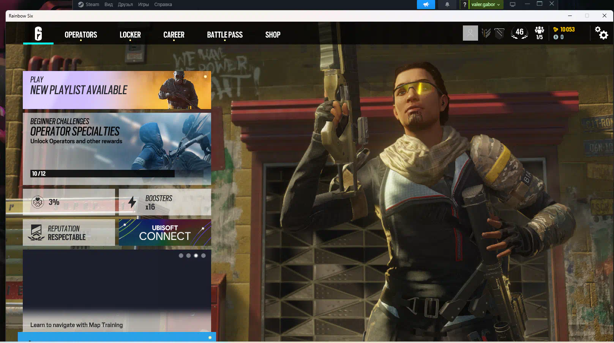
Task: Open the Друзья menu in Steam
Action: (125, 5)
